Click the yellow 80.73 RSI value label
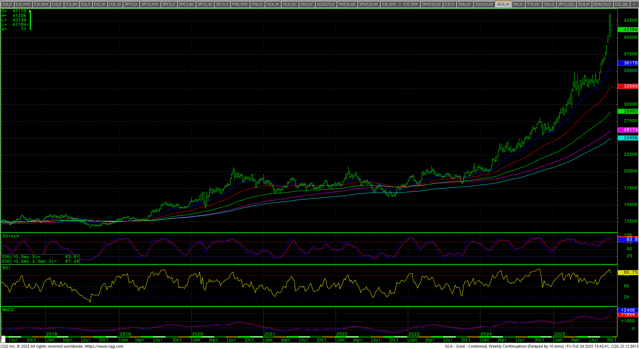This screenshot has height=349, width=639. (x=628, y=272)
